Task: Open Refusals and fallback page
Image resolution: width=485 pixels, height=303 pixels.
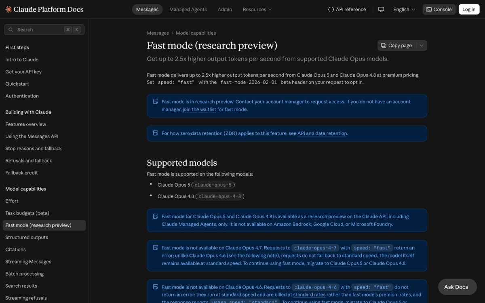Action: click(x=29, y=160)
